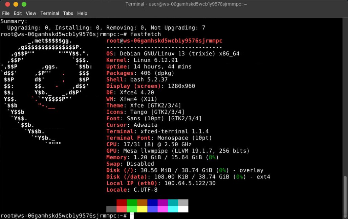Click 'Debian GNU/Linux 13 (trixie) x86_64'
This screenshot has height=219, width=348.
pos(179,54)
